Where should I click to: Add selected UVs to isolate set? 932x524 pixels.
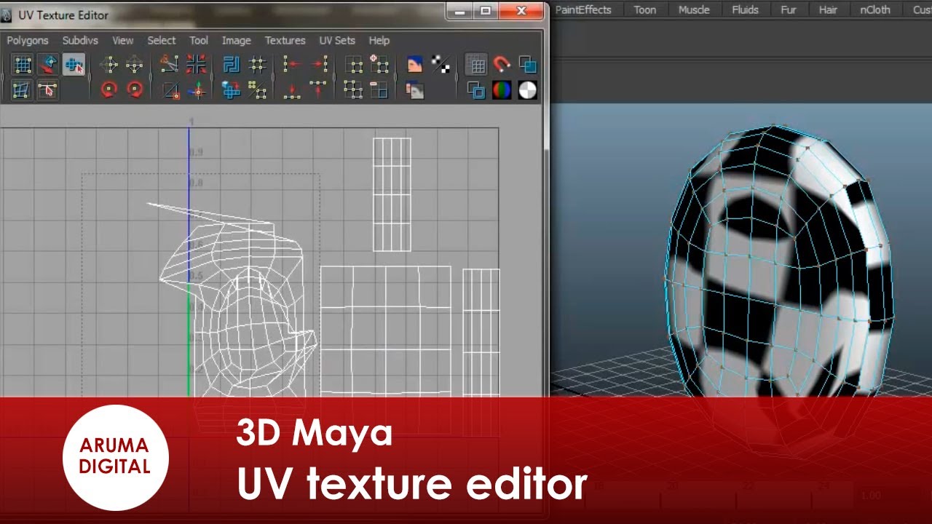point(379,65)
